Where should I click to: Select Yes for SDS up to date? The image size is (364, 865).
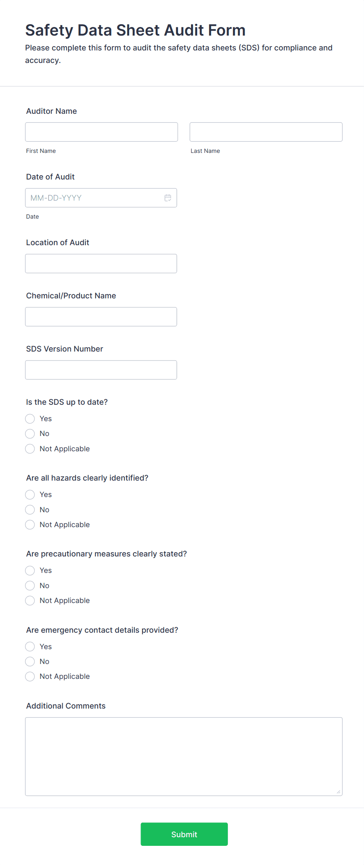(x=30, y=418)
